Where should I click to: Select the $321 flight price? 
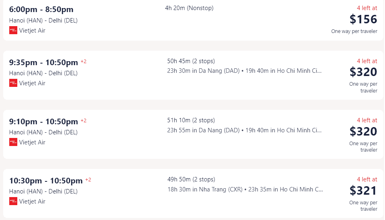[x=363, y=191]
